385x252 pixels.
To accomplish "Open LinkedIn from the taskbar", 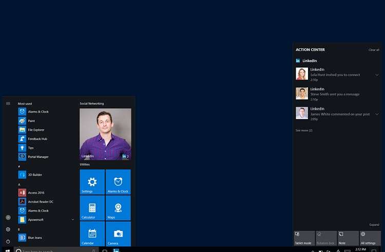I will click(116, 250).
